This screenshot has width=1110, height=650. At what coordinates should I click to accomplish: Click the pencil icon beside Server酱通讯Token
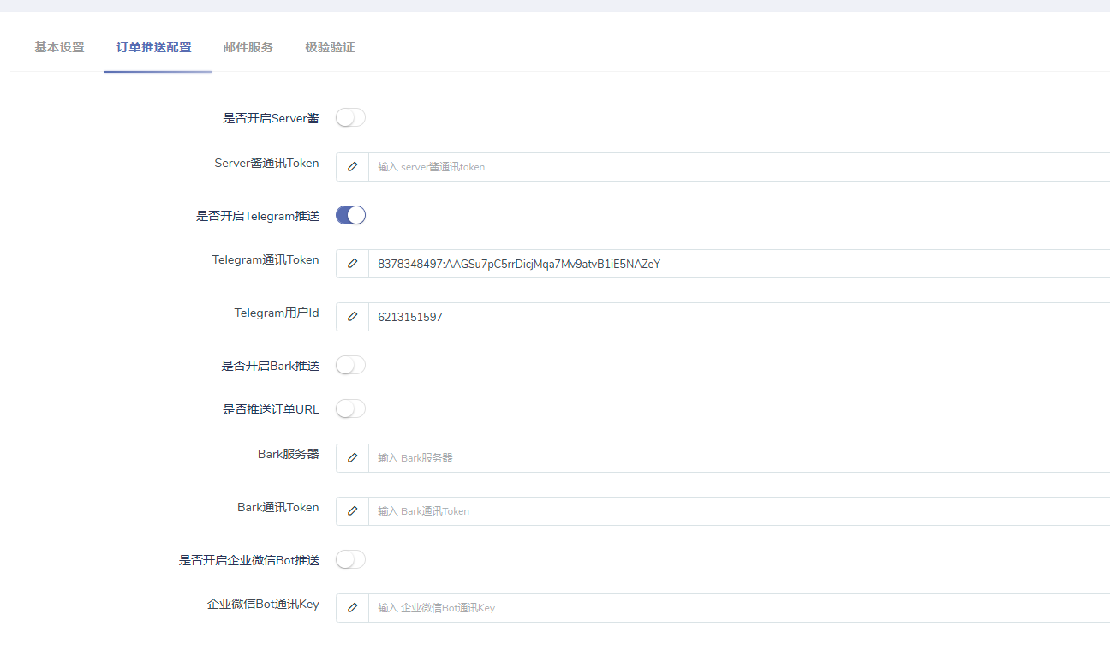pyautogui.click(x=352, y=167)
